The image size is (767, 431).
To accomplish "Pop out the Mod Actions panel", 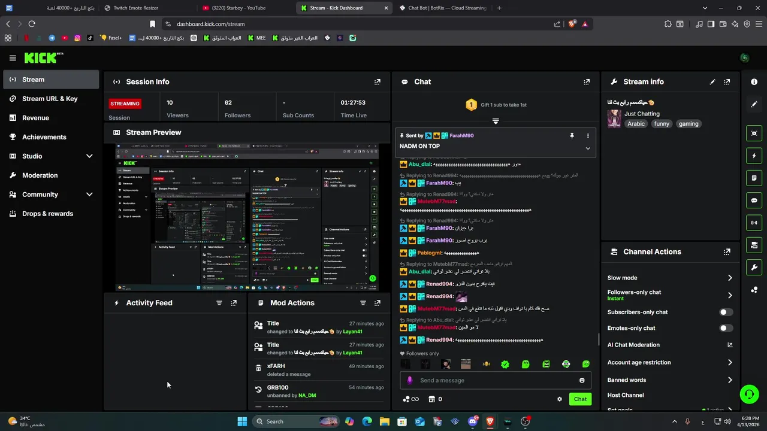I will click(378, 303).
